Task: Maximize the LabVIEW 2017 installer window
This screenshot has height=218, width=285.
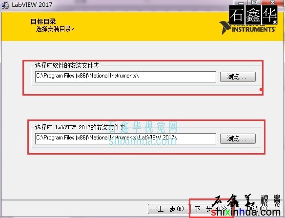Action: (x=254, y=2)
